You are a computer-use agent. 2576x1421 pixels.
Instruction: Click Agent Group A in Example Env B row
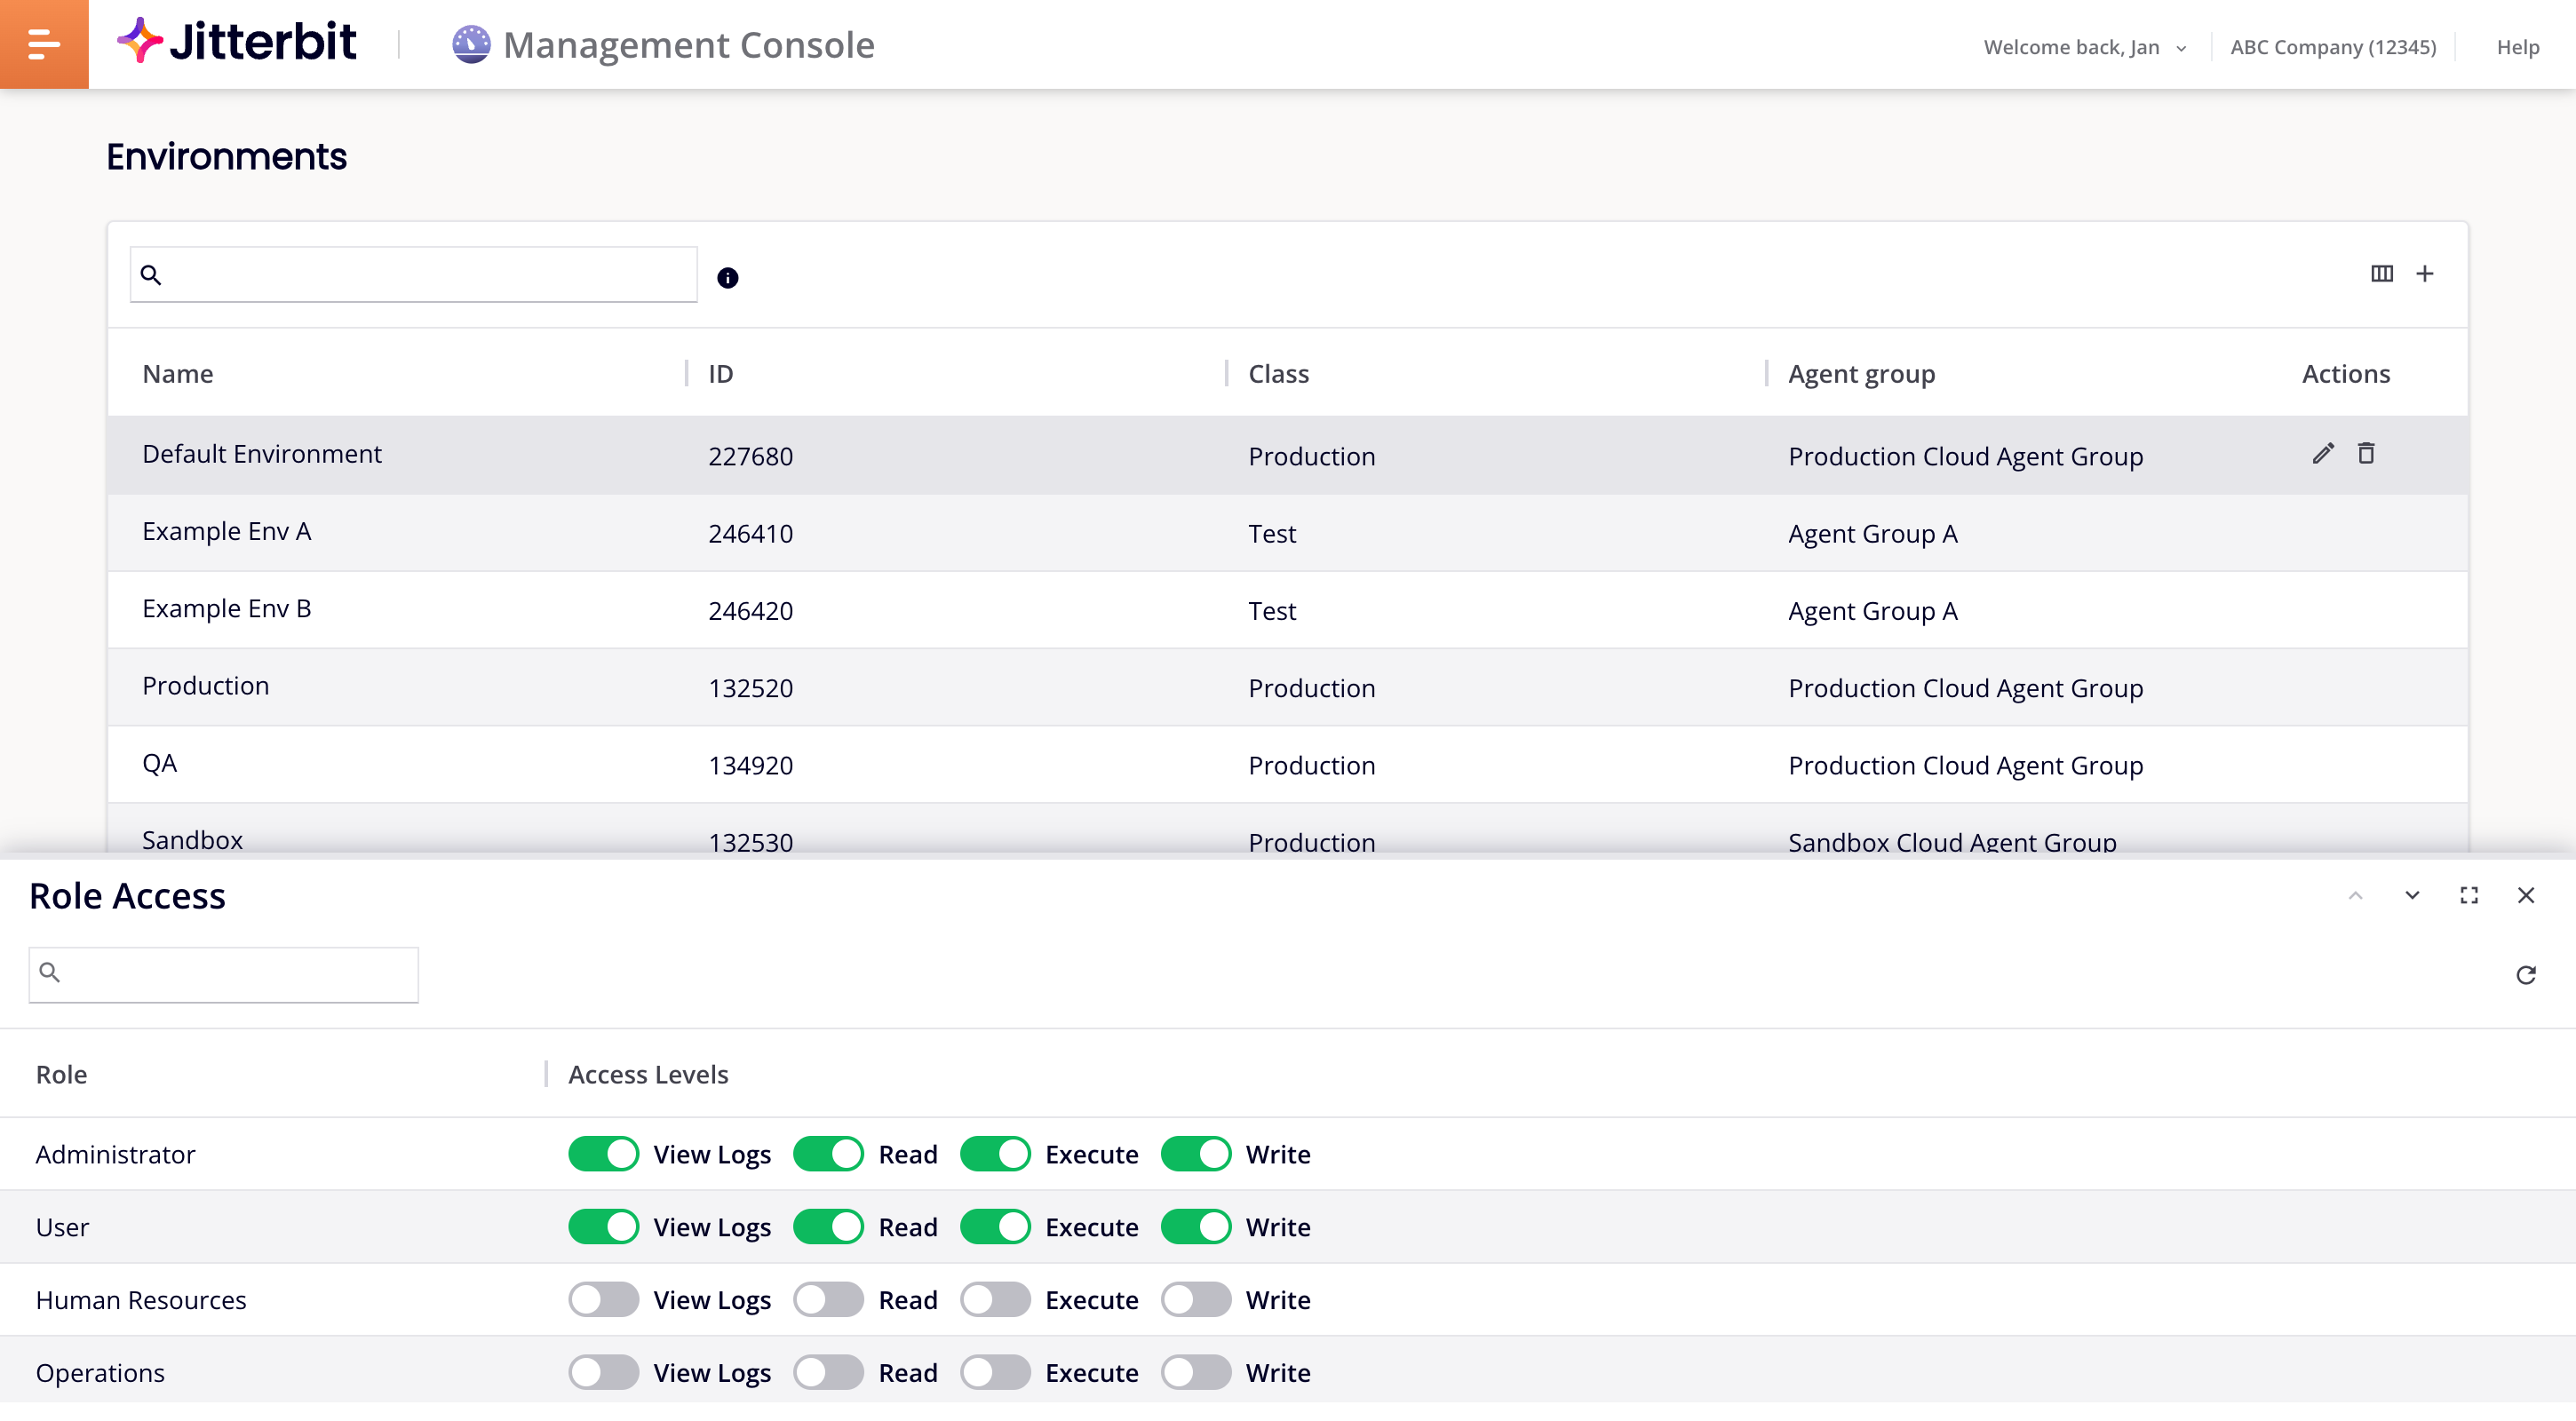tap(1873, 612)
